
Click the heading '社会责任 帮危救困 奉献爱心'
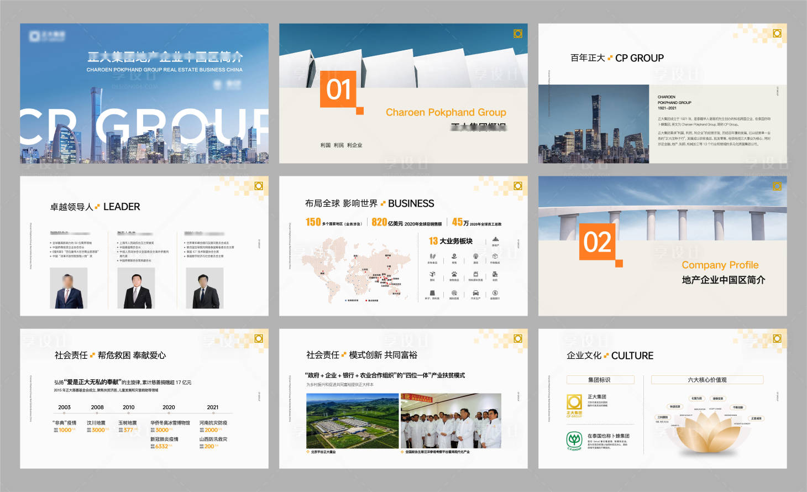110,355
